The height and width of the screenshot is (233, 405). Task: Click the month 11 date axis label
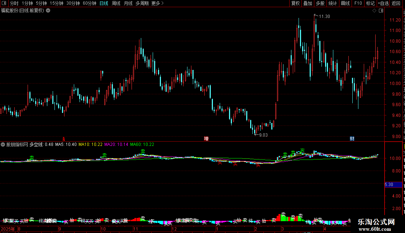[135, 229]
